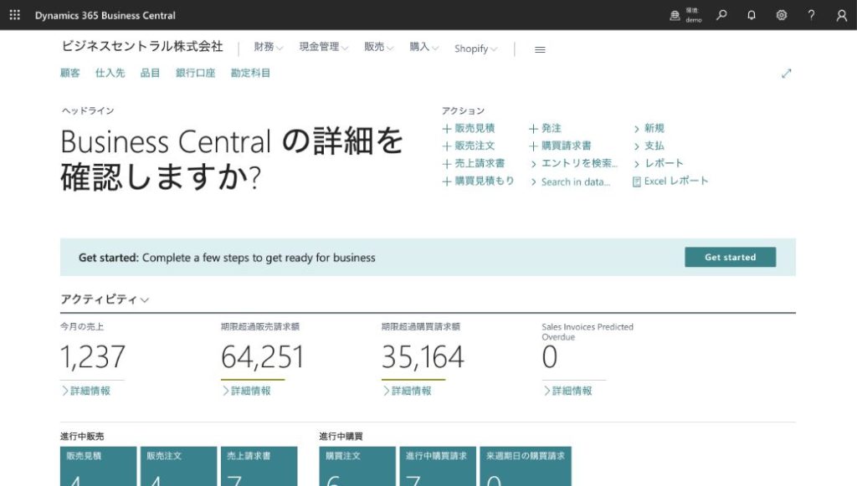The height and width of the screenshot is (486, 857).
Task: Open the user account icon
Action: (841, 15)
